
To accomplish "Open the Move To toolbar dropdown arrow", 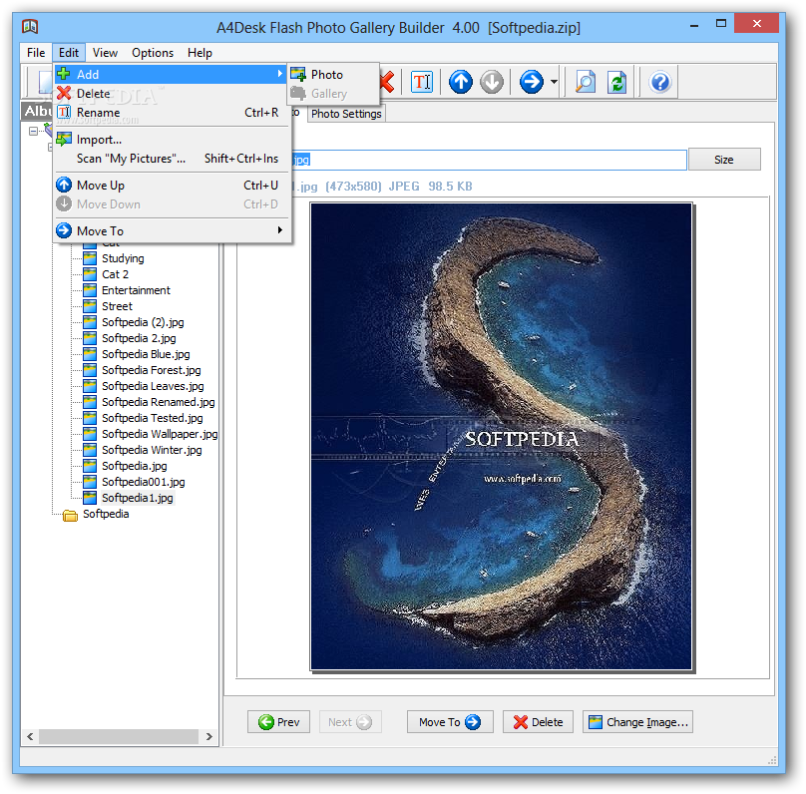I will point(554,82).
